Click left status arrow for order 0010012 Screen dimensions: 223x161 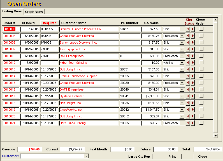click(x=188, y=63)
